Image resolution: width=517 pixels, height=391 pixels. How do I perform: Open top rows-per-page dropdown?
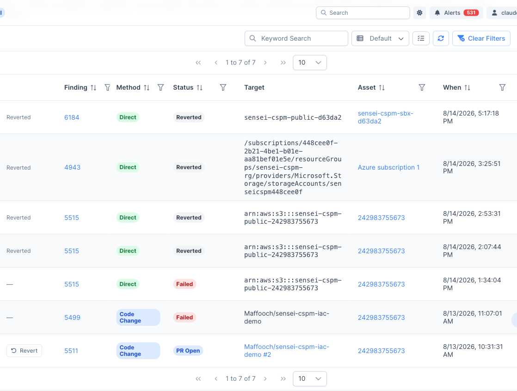pos(310,62)
